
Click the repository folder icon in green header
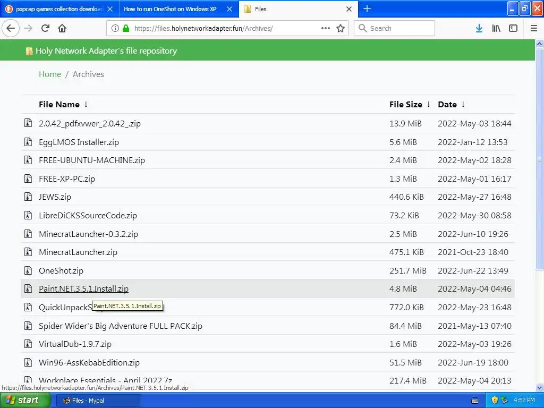point(29,51)
